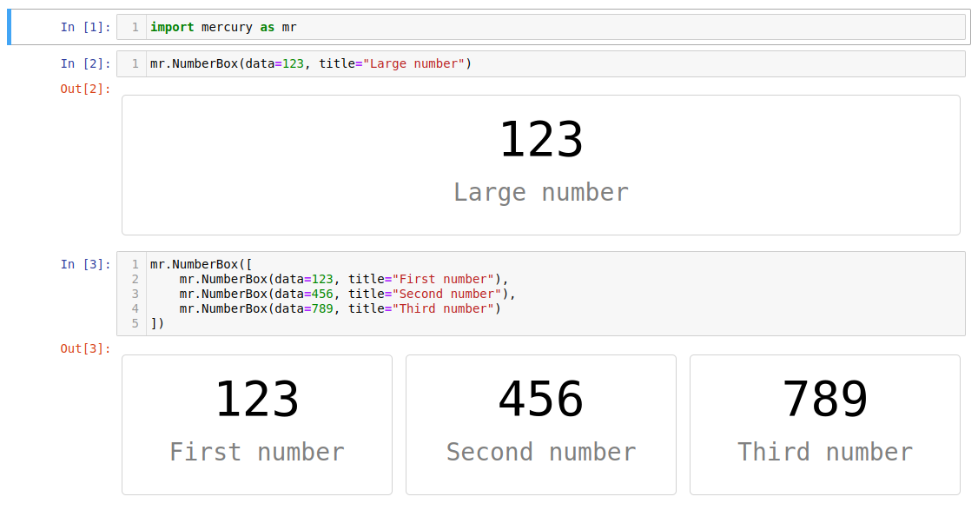Select the Second number card

point(540,424)
